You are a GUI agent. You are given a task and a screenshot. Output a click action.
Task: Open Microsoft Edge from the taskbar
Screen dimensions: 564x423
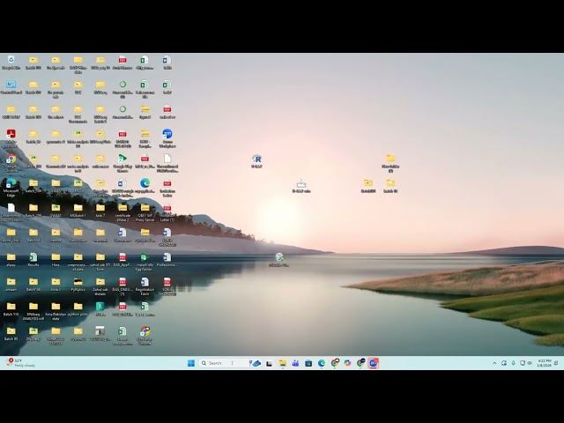321,362
